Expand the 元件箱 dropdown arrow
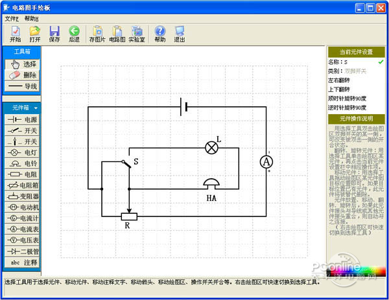Viewport: 389px width, 300px height. 36,108
